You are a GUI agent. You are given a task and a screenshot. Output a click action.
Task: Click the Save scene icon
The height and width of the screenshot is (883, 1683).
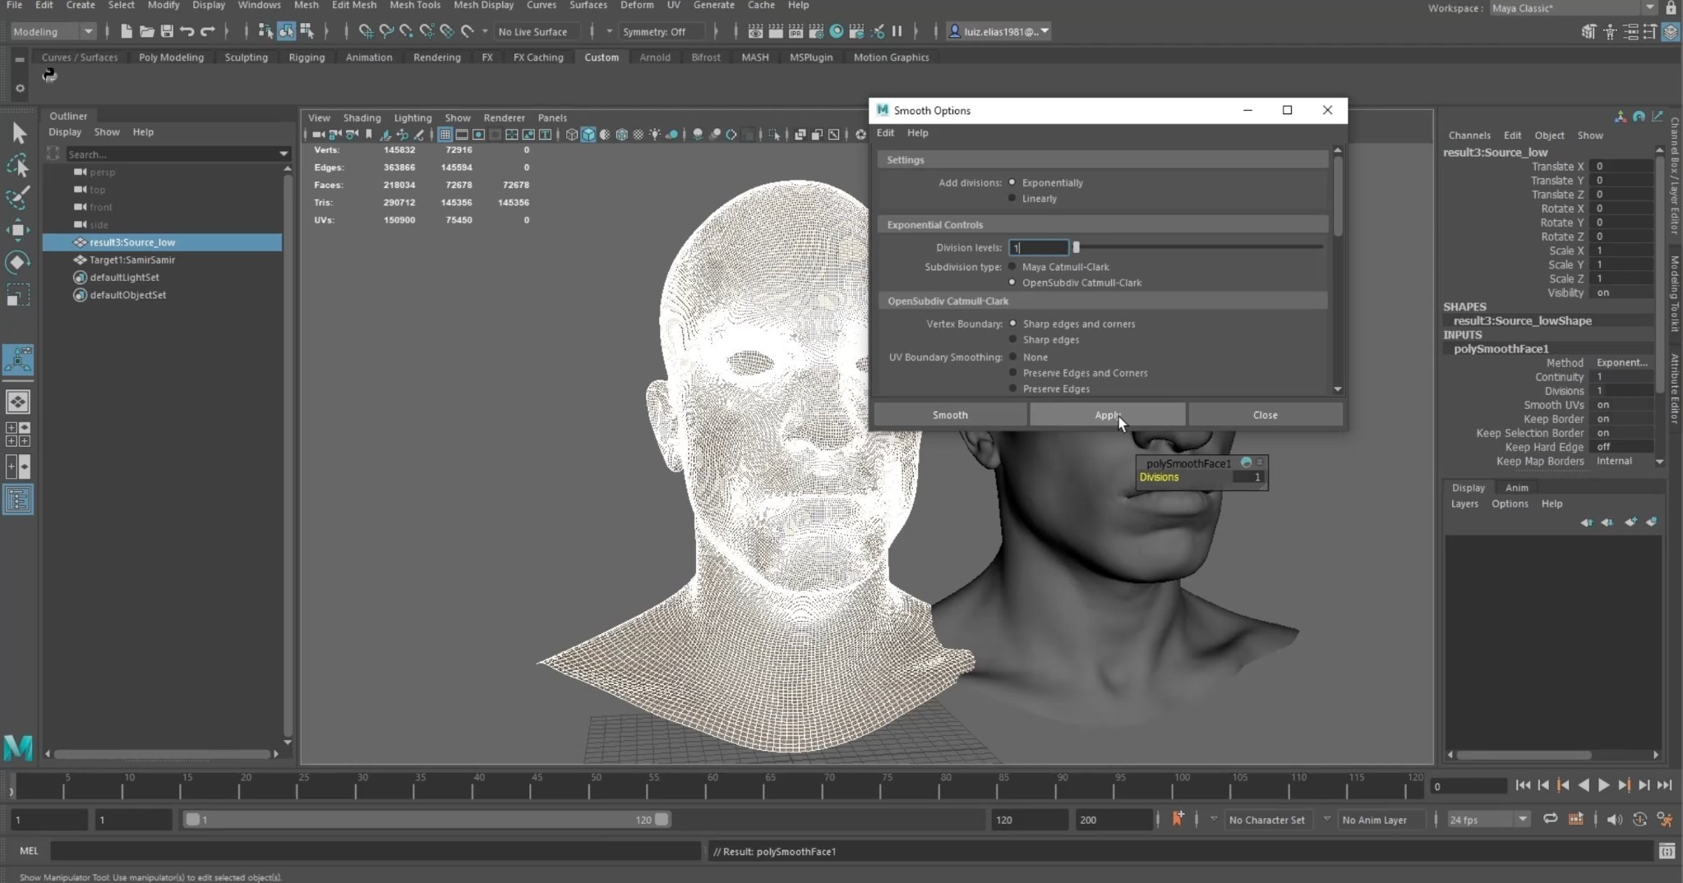167,31
